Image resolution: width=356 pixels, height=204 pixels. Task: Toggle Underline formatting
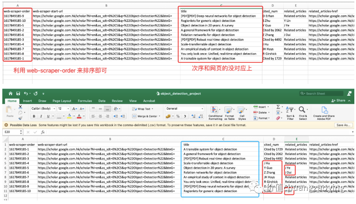point(48,116)
